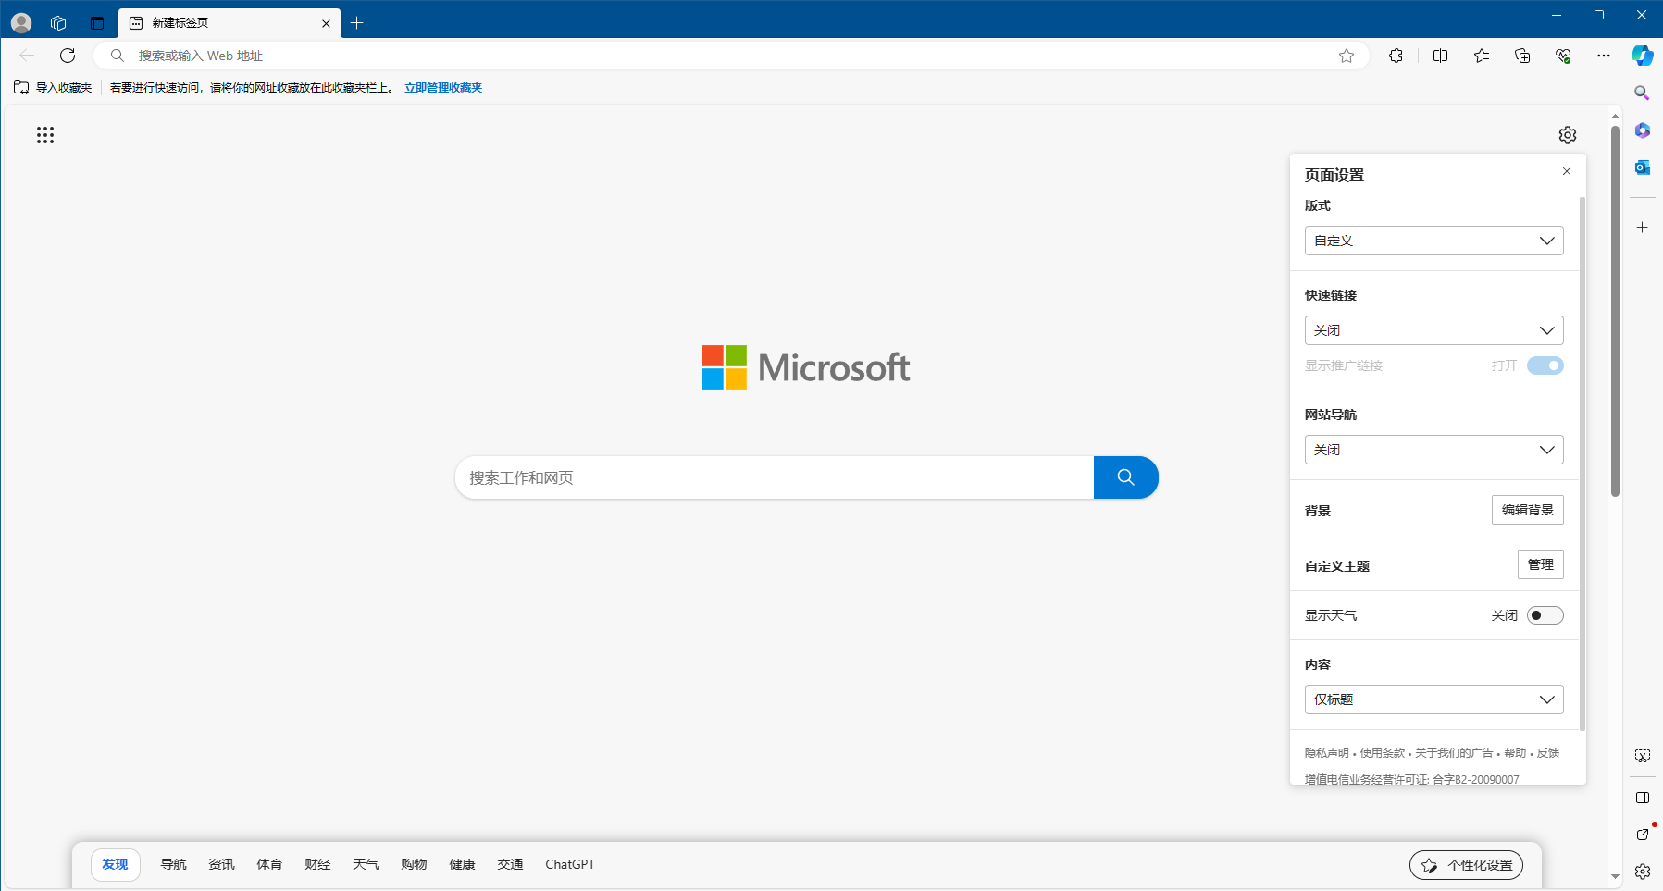
Task: Toggle the 显示推广链接 switch
Action: tap(1545, 365)
